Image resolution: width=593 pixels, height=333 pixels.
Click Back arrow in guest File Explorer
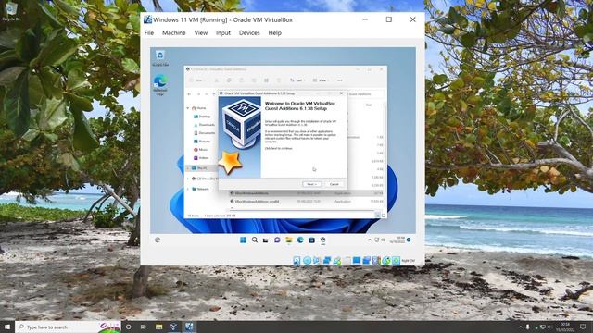pyautogui.click(x=189, y=94)
